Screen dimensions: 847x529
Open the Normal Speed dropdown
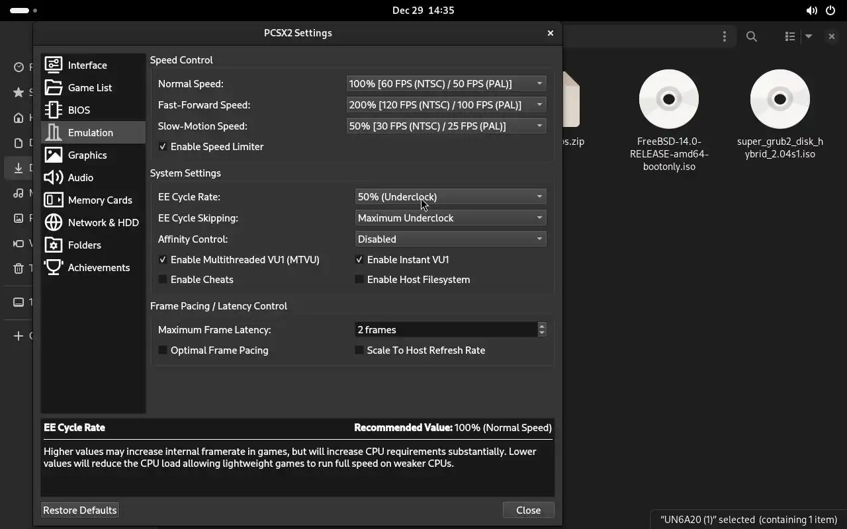447,84
